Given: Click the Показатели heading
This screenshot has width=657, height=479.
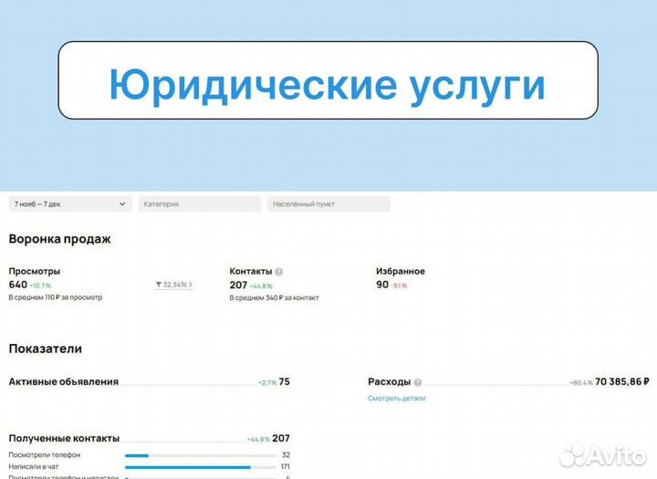Looking at the screenshot, I should pos(46,349).
